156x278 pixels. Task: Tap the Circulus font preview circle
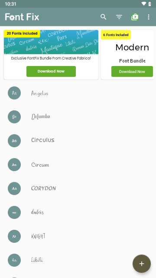click(14, 141)
